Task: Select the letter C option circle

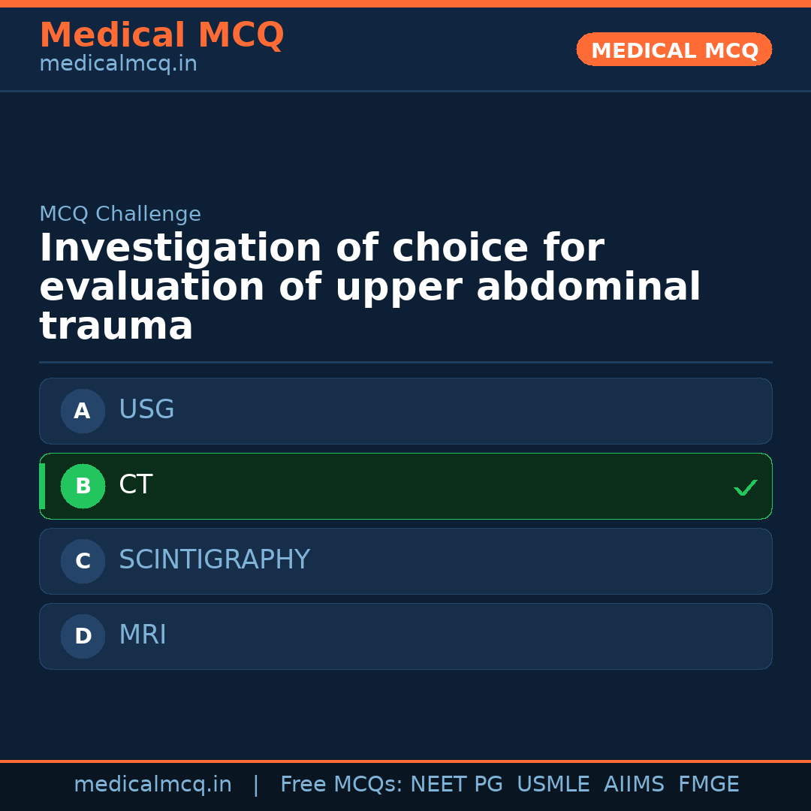Action: coord(83,561)
